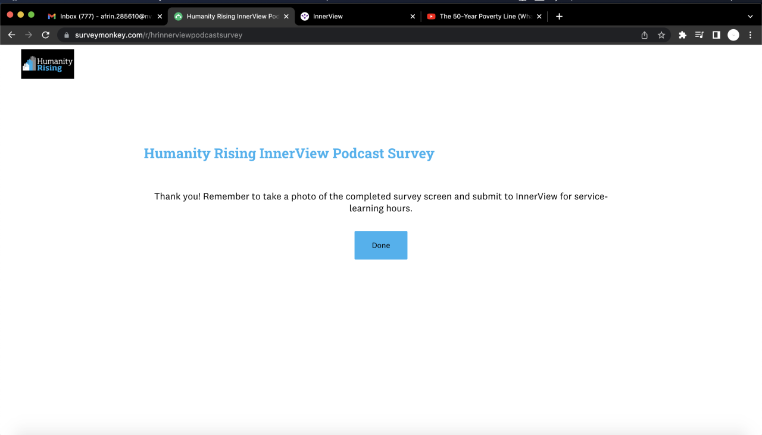Viewport: 762px width, 435px height.
Task: Open the media control playlist icon
Action: click(x=699, y=35)
